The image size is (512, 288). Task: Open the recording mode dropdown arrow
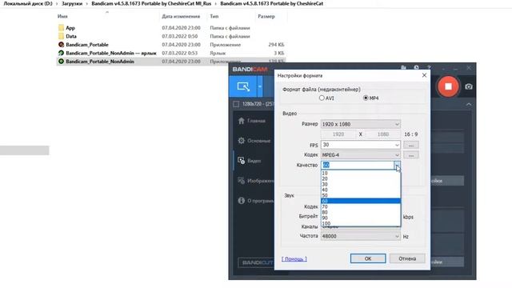260,86
